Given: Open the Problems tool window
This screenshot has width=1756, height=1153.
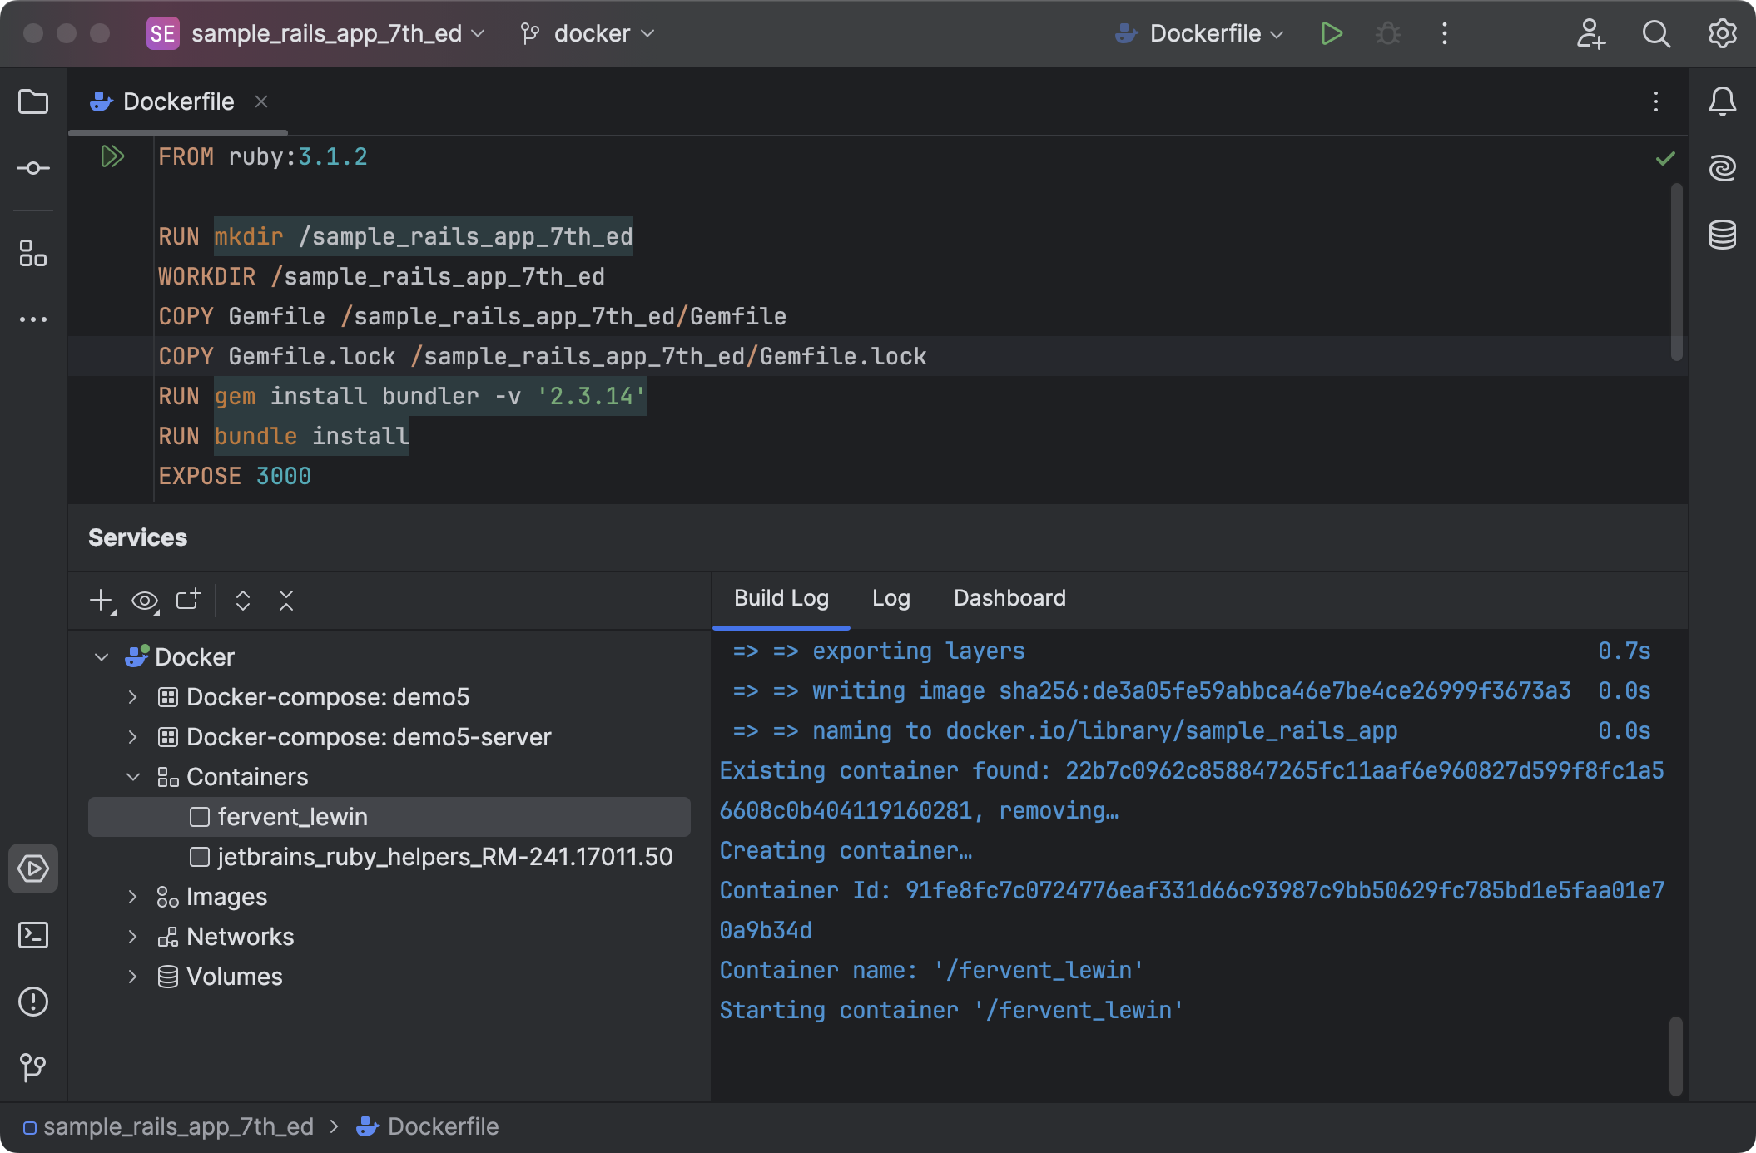Looking at the screenshot, I should click(33, 1002).
